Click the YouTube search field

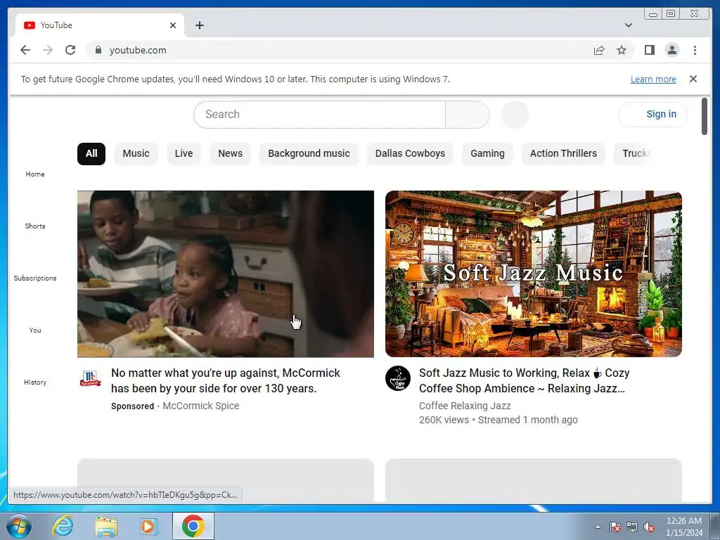point(320,115)
